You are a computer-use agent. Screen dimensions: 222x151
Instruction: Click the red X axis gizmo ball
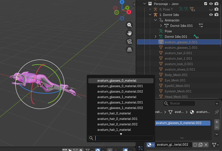click(x=129, y=12)
